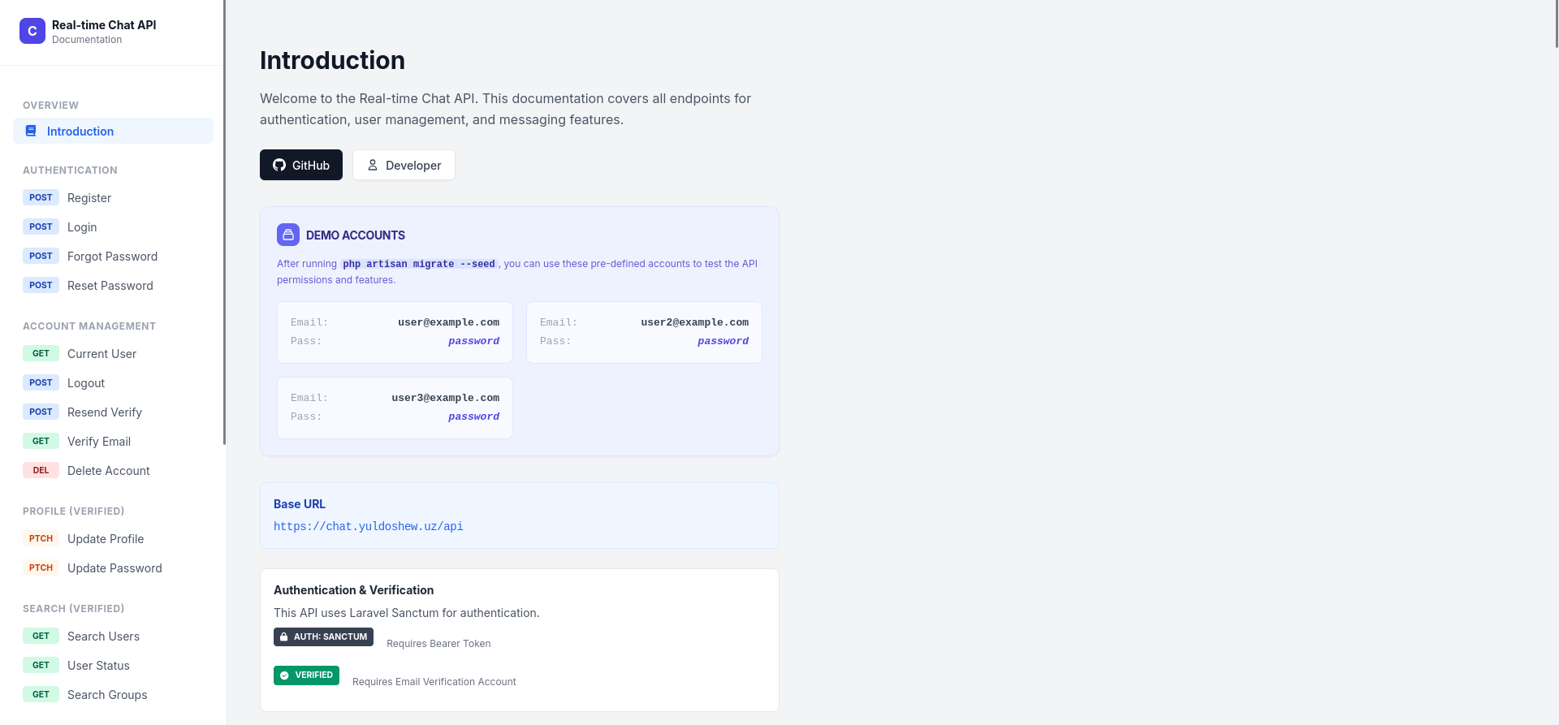Viewport: 1559px width, 725px height.
Task: Select Current User in Account Management
Action: pos(101,354)
